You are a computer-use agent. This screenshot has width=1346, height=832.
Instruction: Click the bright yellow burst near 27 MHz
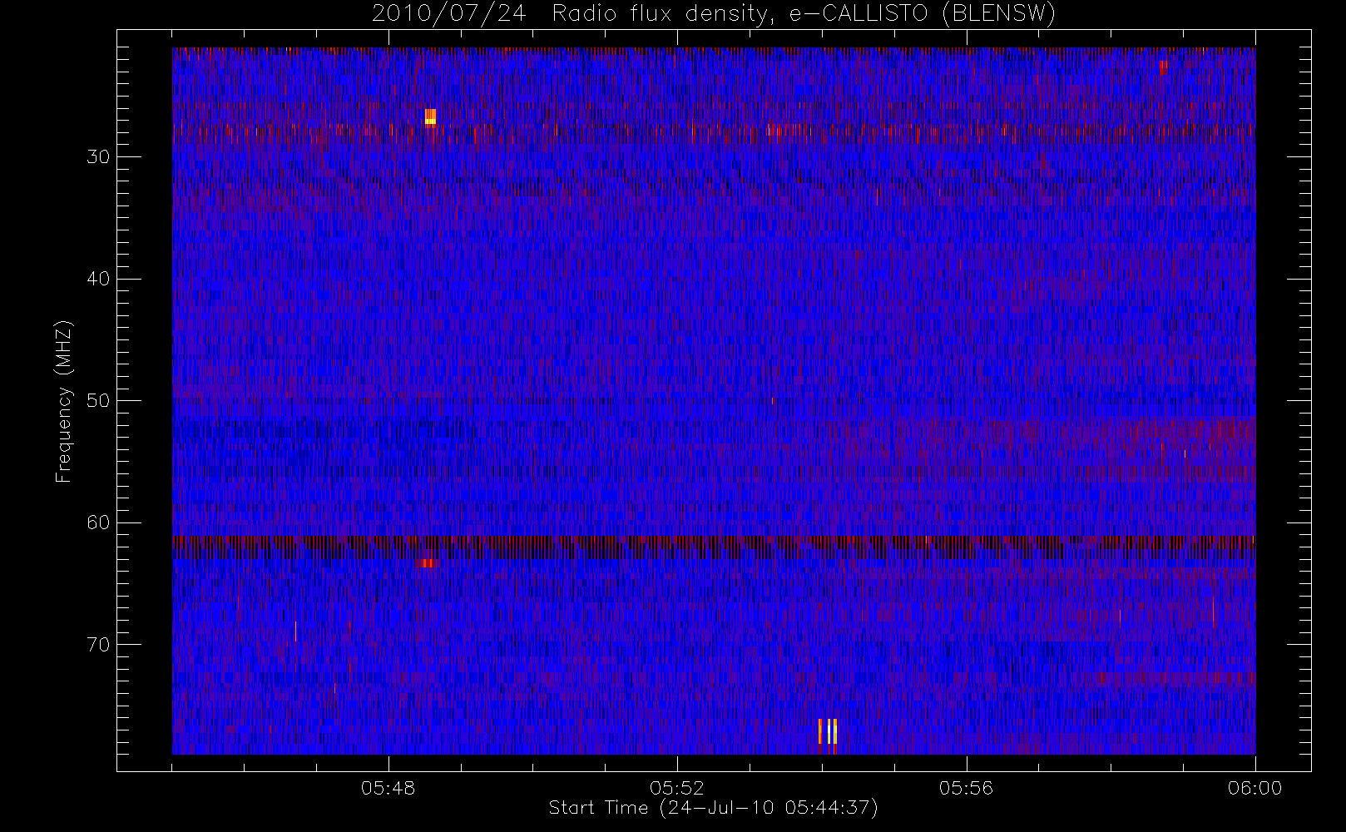pos(430,117)
